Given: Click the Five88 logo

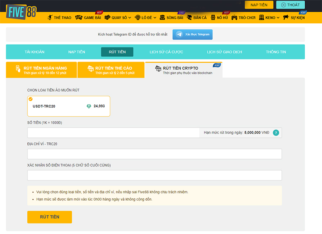Looking at the screenshot, I should [21, 12].
